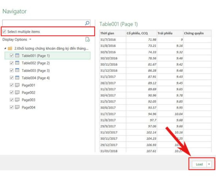Viewport: 216px width, 177px height.
Task: Uncheck the Page004 checkbox
Action: (x=11, y=107)
